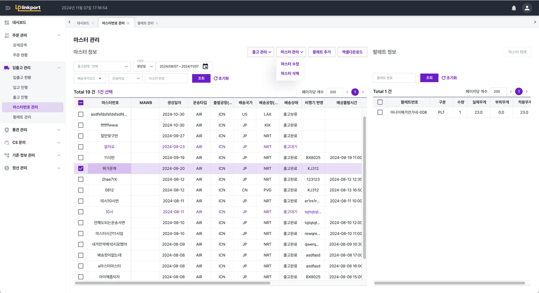Click the notification bell icon
Viewport: 539px width, 293px height.
[x=513, y=8]
